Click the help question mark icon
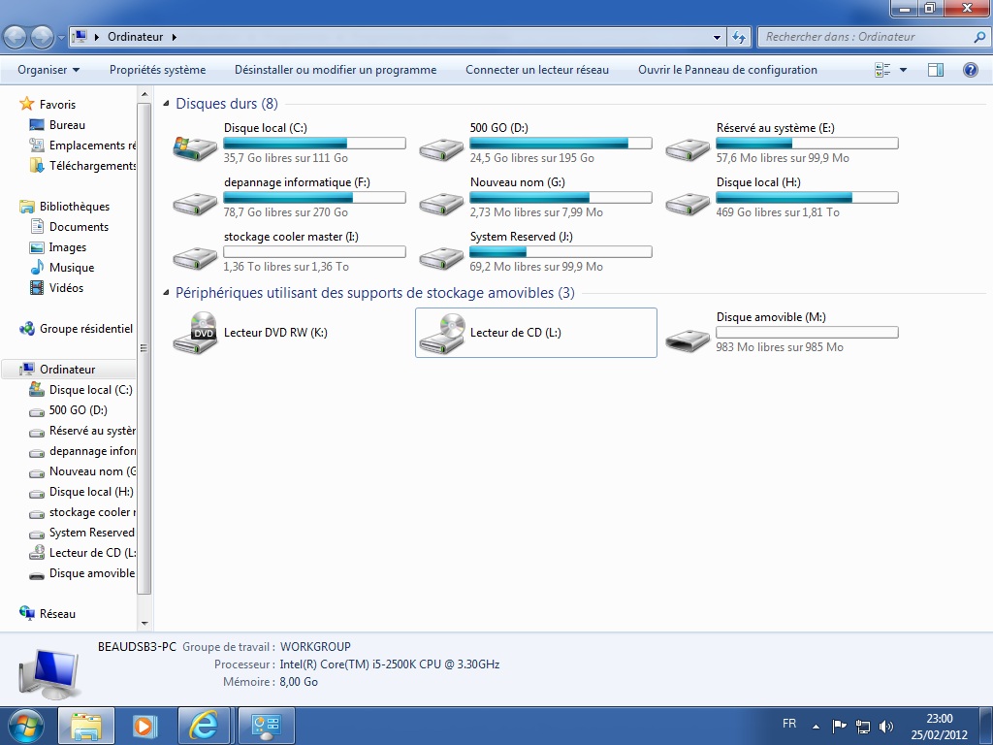The height and width of the screenshot is (745, 993). click(x=970, y=70)
